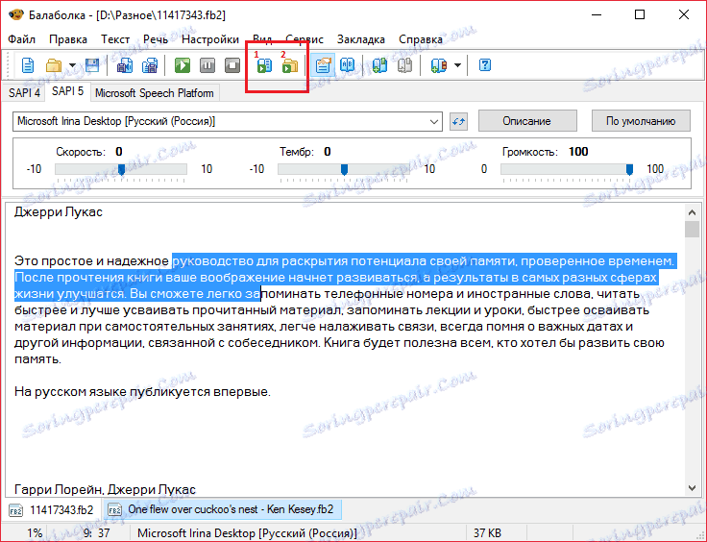Click the По умолчанию button
Viewport: 707px width, 542px height.
(641, 121)
